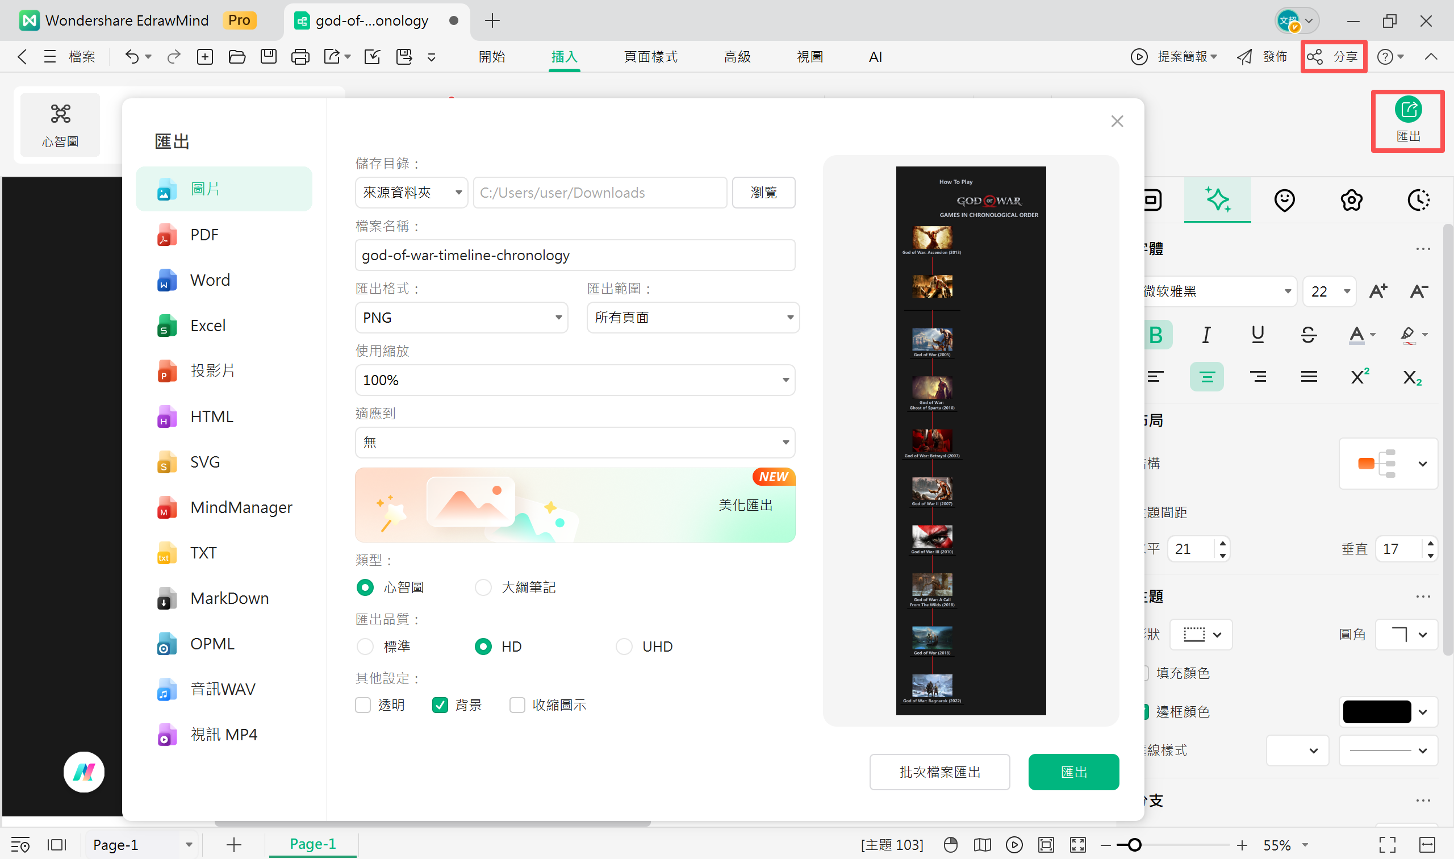The image size is (1454, 859).
Task: Start a presentation via 提案簡報 play icon
Action: [x=1139, y=56]
